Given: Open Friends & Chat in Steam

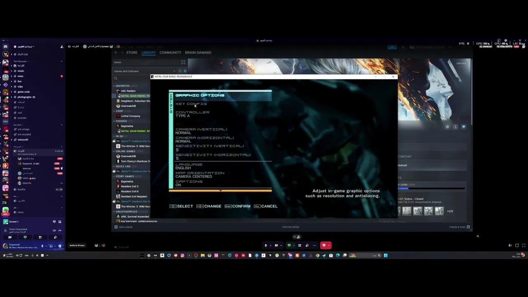Looking at the screenshot, I should [x=459, y=227].
